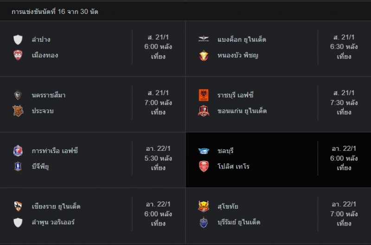Select the highlighted Chonburi vs Police Tero match
This screenshot has width=371, height=245.
pos(278,160)
